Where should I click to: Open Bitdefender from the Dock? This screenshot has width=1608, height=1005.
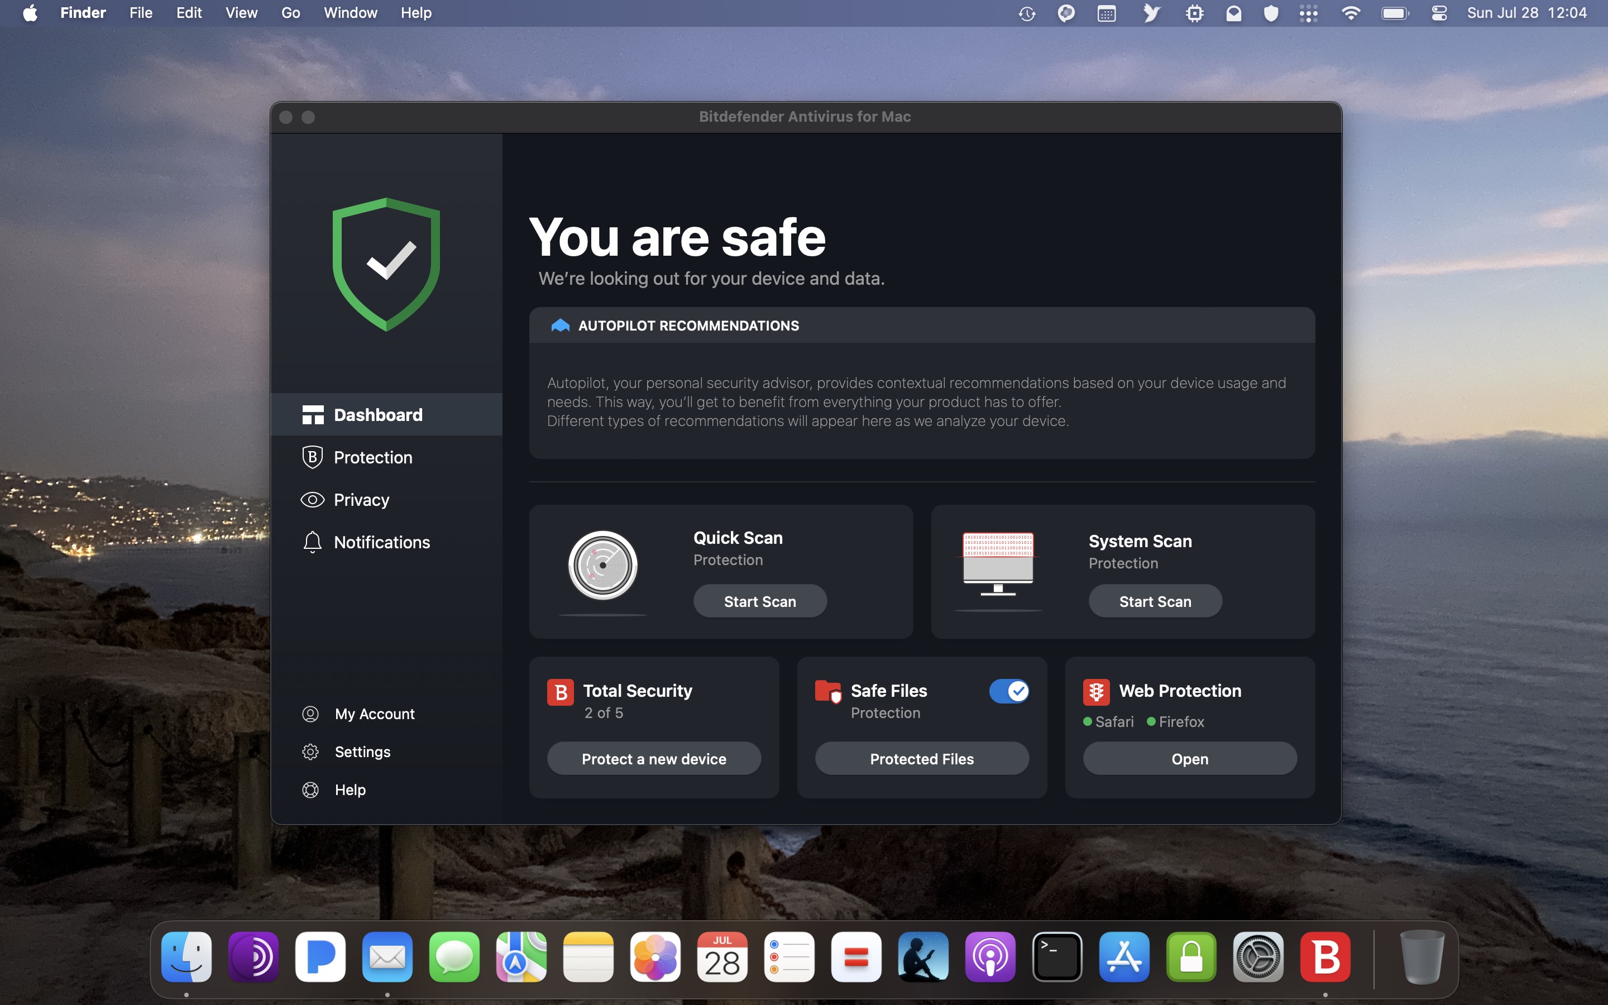[1324, 957]
